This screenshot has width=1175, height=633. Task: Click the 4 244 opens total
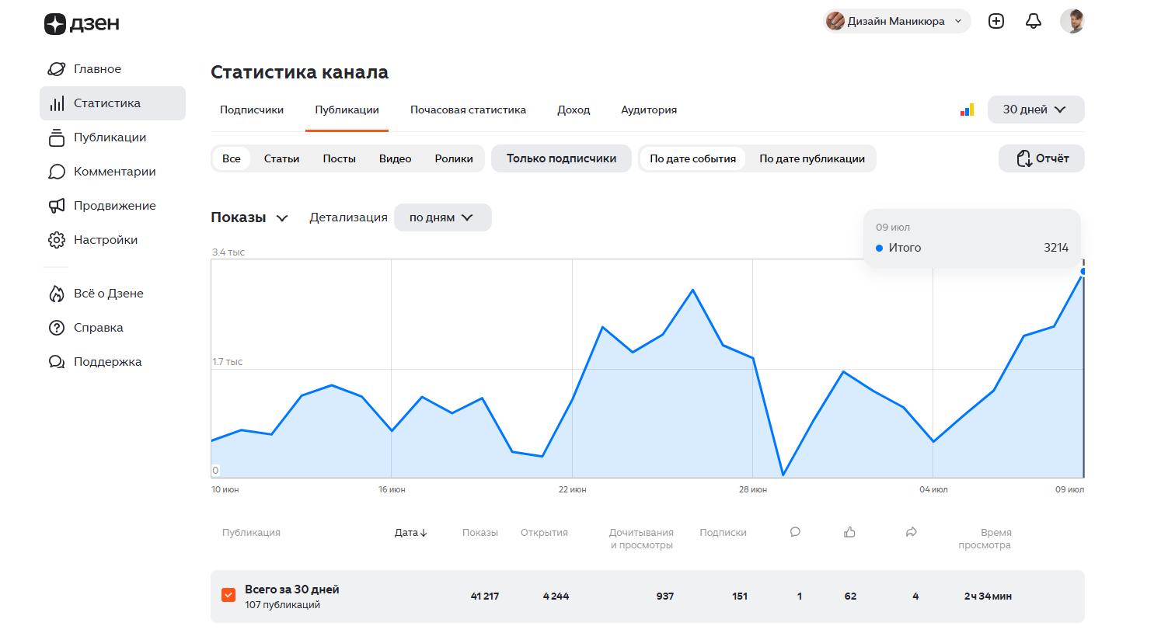click(556, 596)
